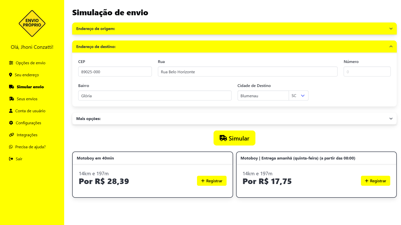Click the truck icon next to Simular envio
The width and height of the screenshot is (401, 225).
click(x=12, y=87)
